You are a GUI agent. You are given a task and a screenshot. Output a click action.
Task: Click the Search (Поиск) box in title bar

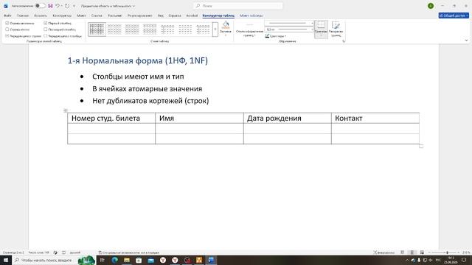238,6
